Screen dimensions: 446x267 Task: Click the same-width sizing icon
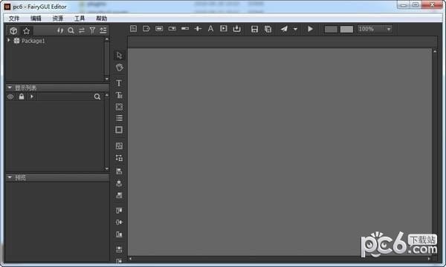click(119, 249)
